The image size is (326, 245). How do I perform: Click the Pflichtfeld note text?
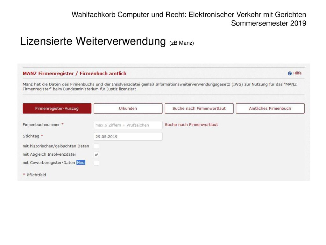36,175
